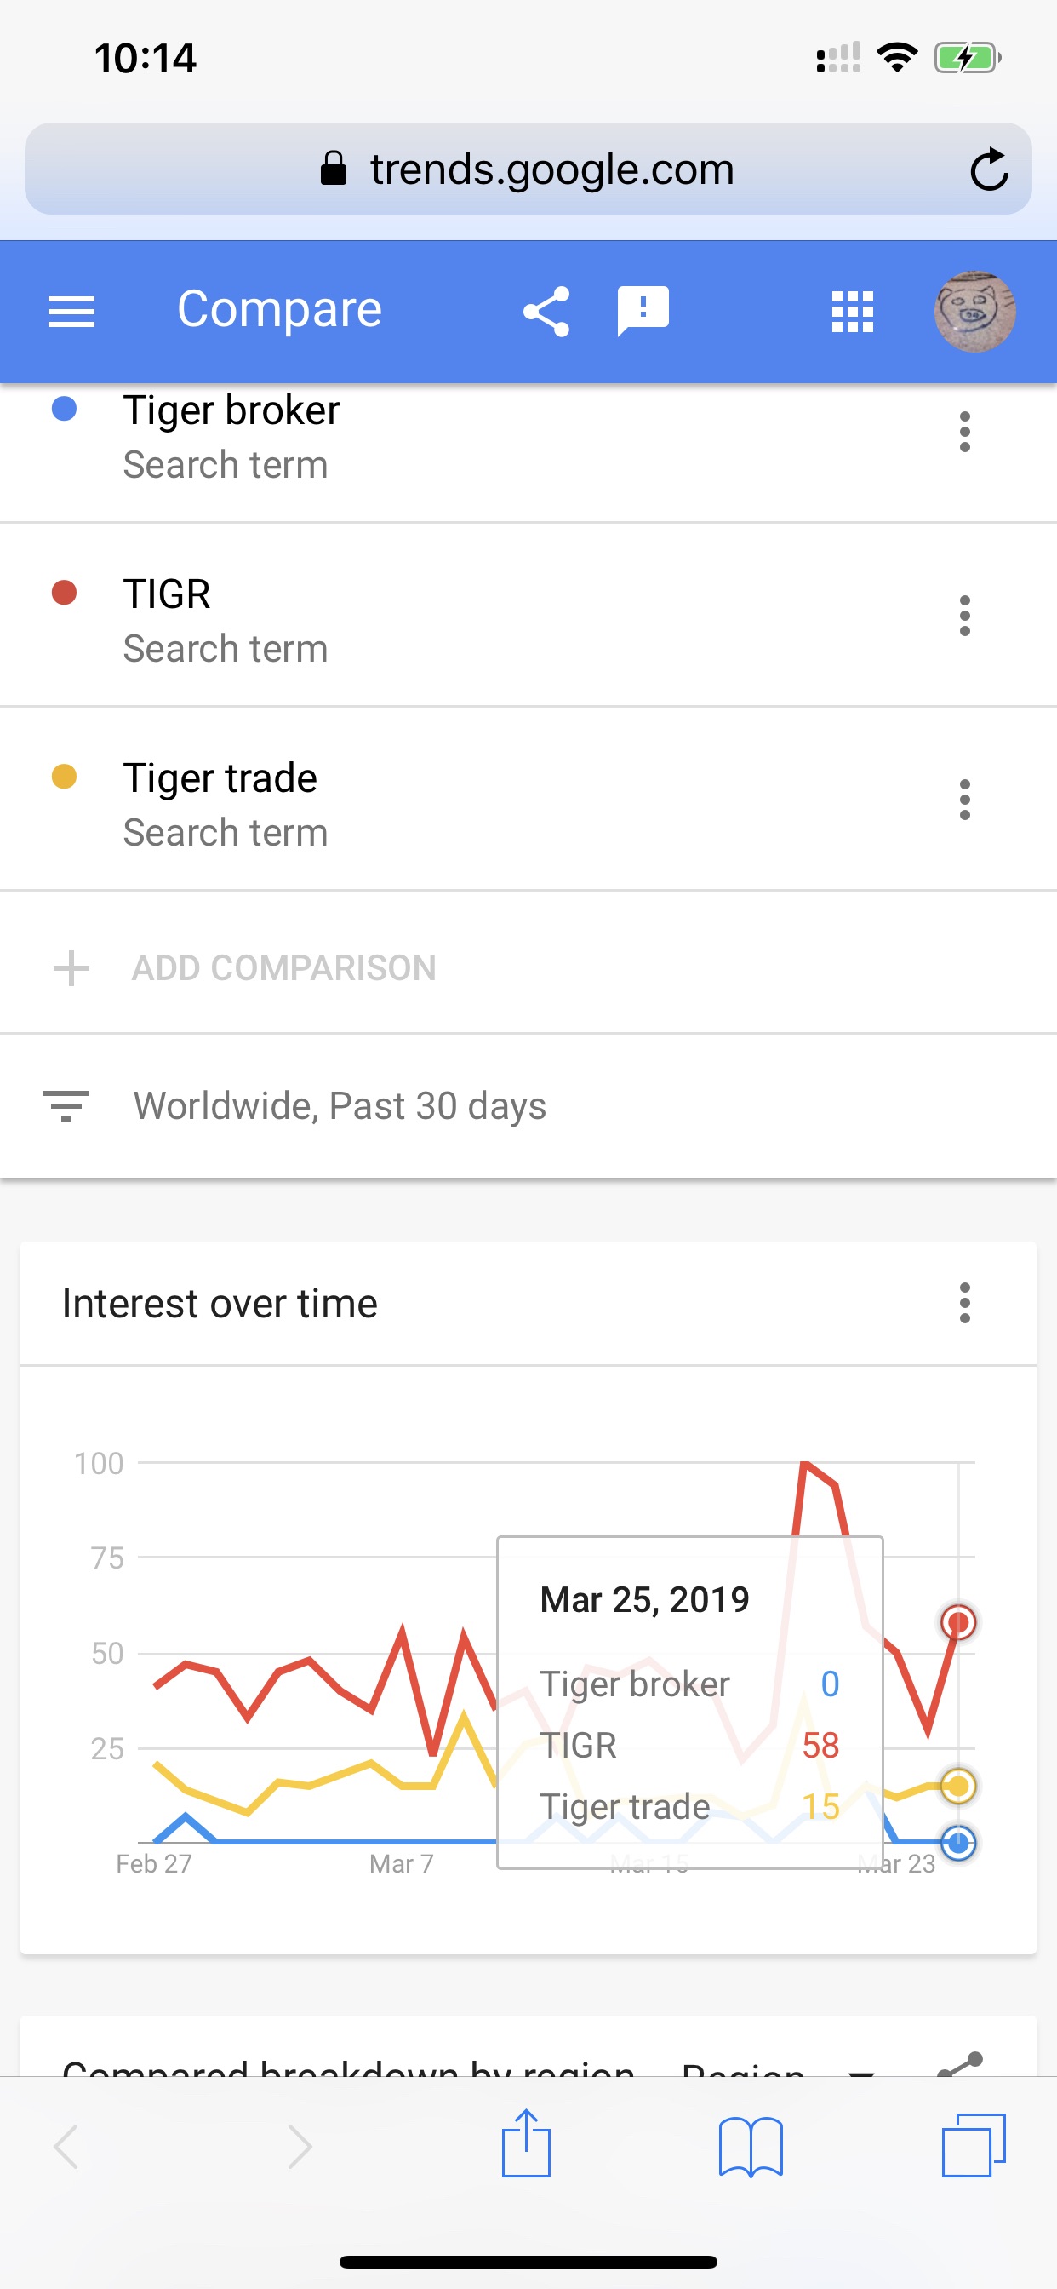
Task: Open Interest over time options menu
Action: pyautogui.click(x=964, y=1303)
